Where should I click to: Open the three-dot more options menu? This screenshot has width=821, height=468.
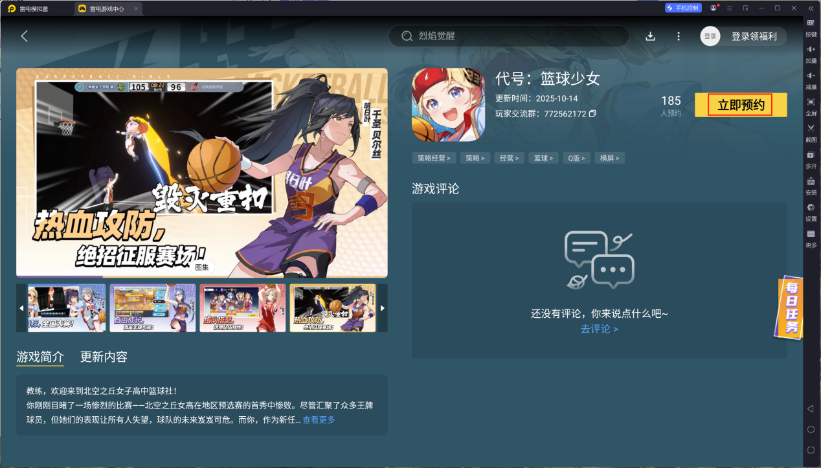click(679, 36)
